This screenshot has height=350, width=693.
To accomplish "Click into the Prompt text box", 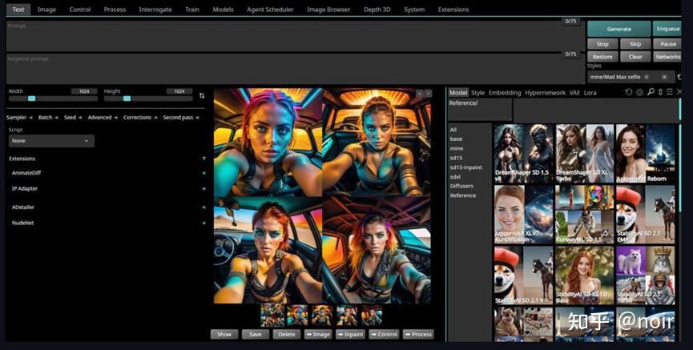I will (x=296, y=36).
